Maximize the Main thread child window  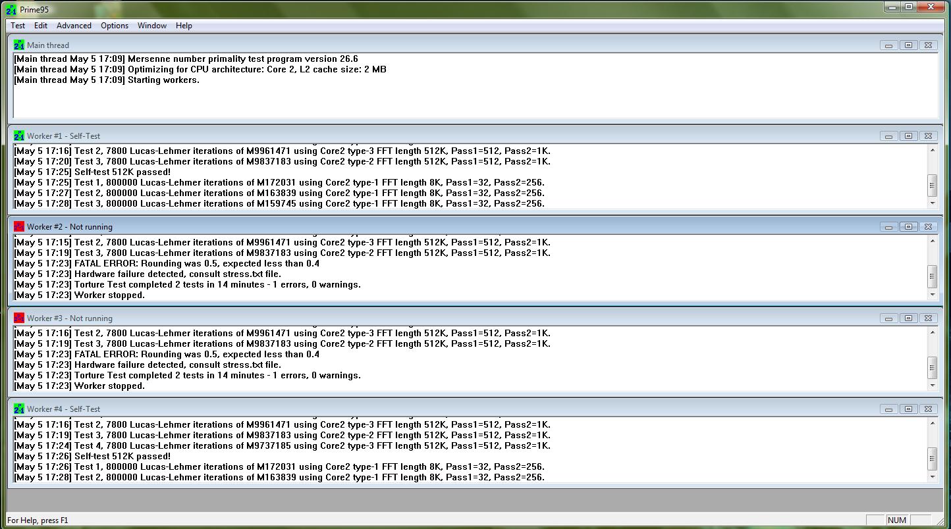click(x=908, y=45)
